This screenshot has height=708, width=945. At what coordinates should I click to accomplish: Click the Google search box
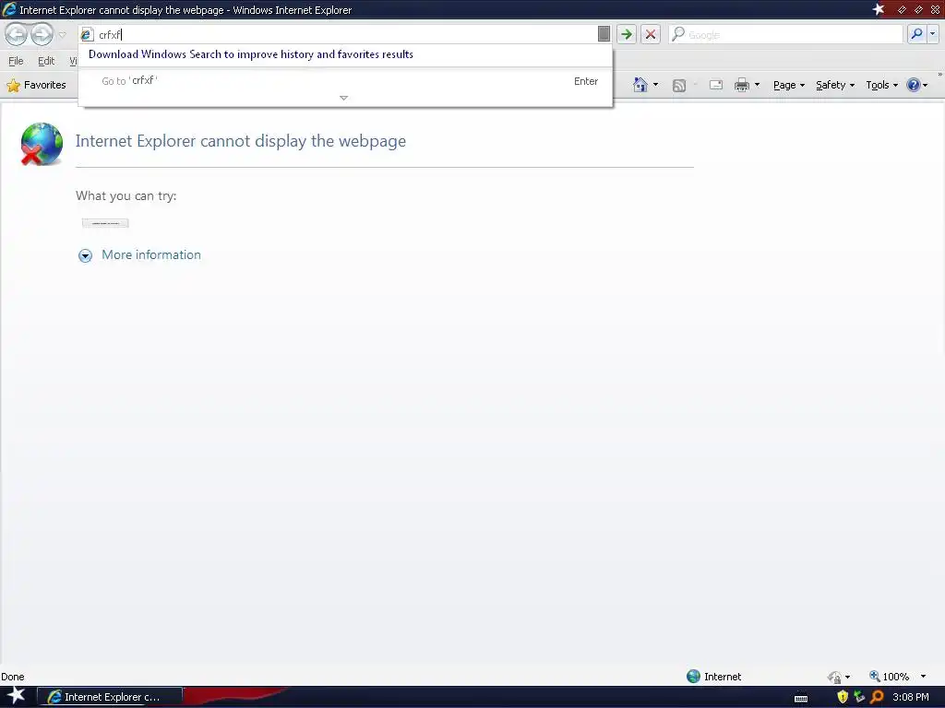786,34
